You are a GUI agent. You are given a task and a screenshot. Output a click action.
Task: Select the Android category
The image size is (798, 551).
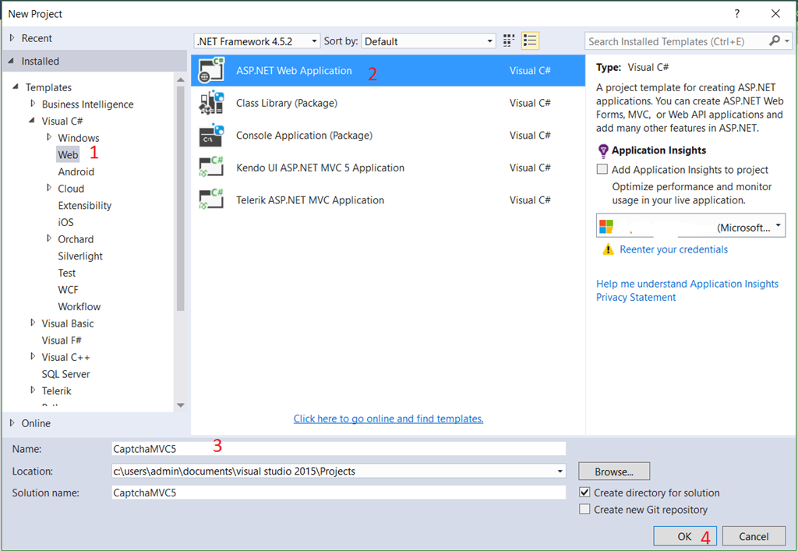pos(76,171)
